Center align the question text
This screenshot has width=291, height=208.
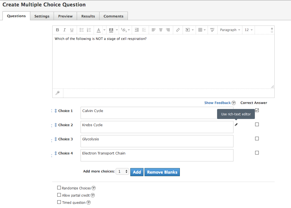[161, 30]
